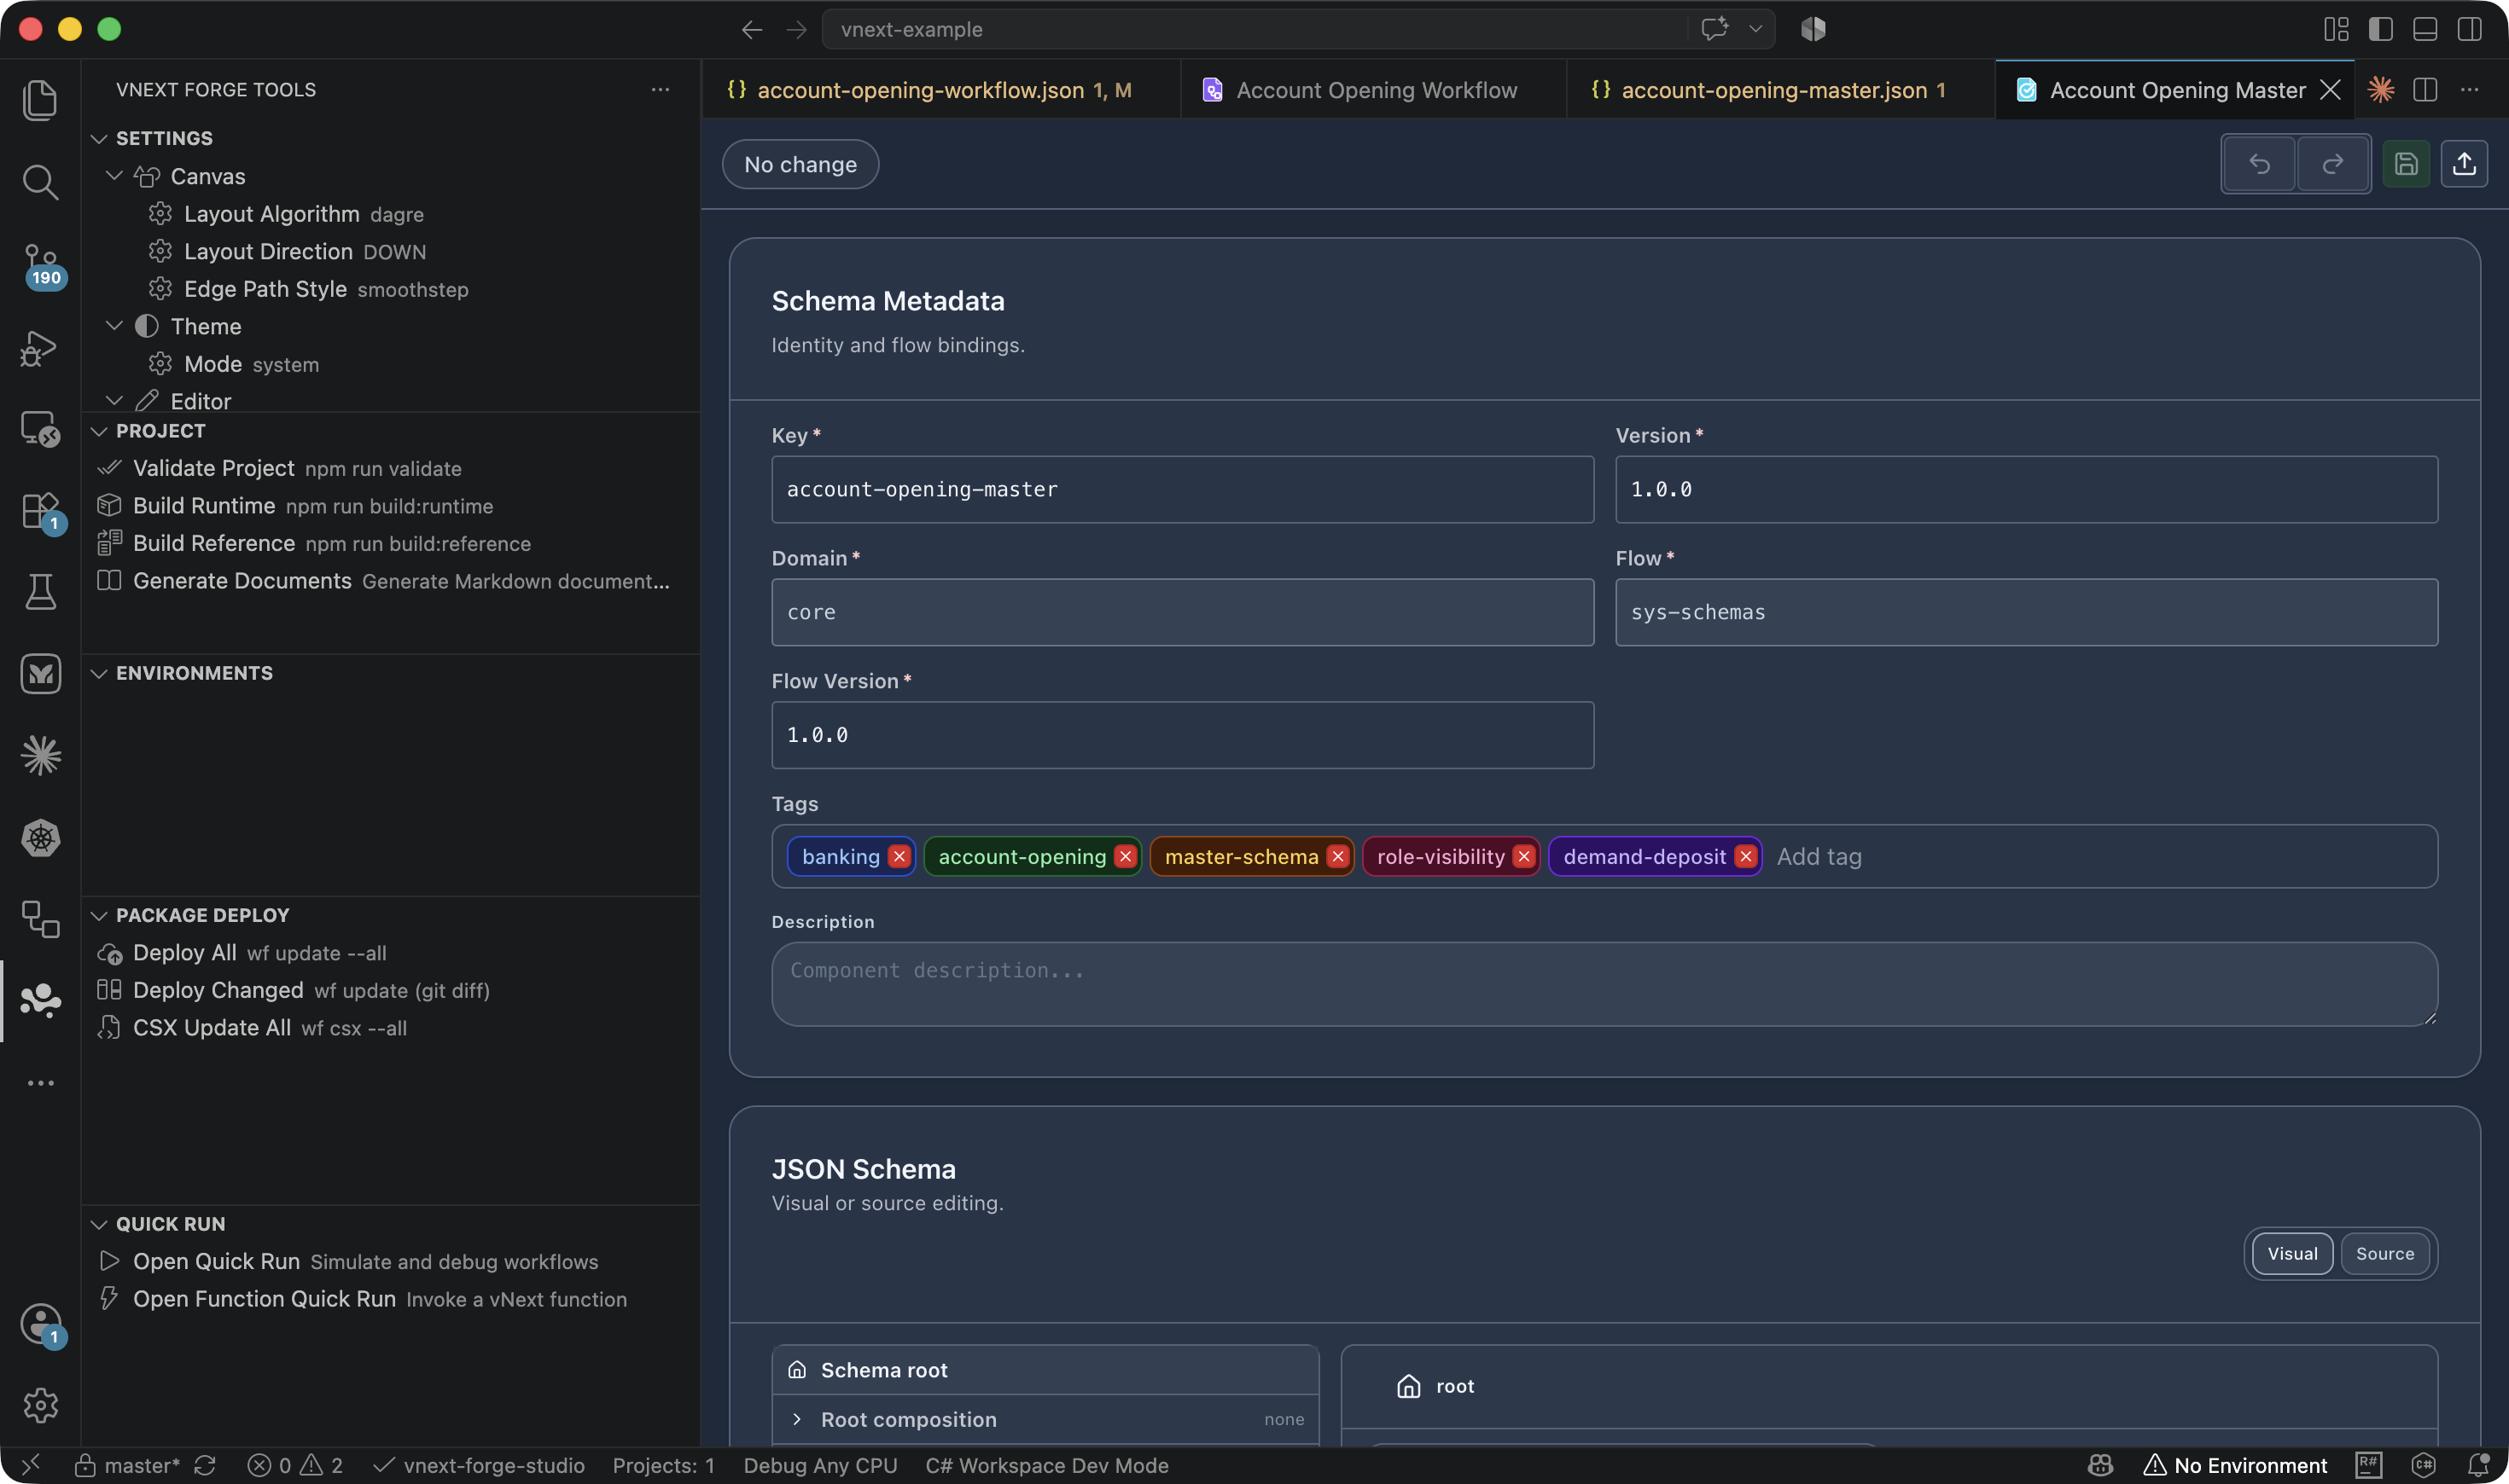Switch JSON Schema to Source mode
The height and width of the screenshot is (1484, 2509).
click(x=2385, y=1253)
